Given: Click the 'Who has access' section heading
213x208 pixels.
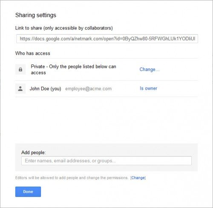Looking at the screenshot, I should pos(33,53).
